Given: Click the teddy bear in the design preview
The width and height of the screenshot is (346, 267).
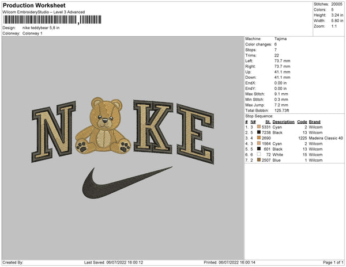Looking at the screenshot, I should click(x=103, y=125).
